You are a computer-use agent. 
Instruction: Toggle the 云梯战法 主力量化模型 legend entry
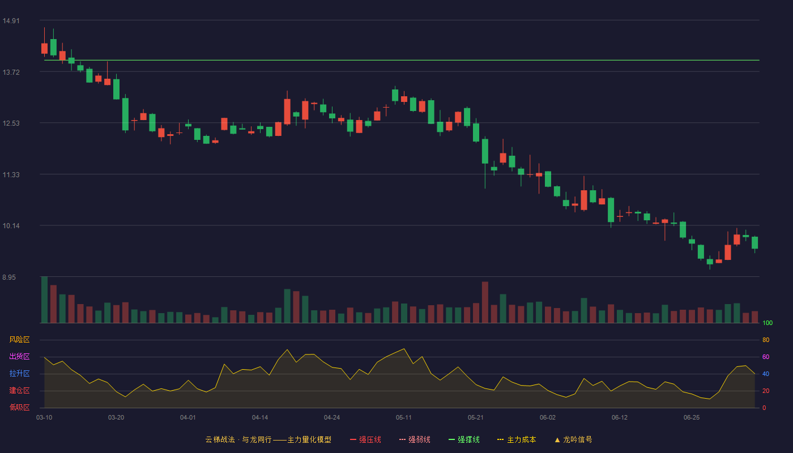click(268, 439)
